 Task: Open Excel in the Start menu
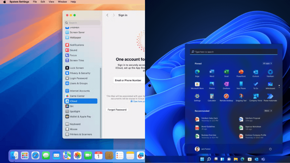pos(226,73)
